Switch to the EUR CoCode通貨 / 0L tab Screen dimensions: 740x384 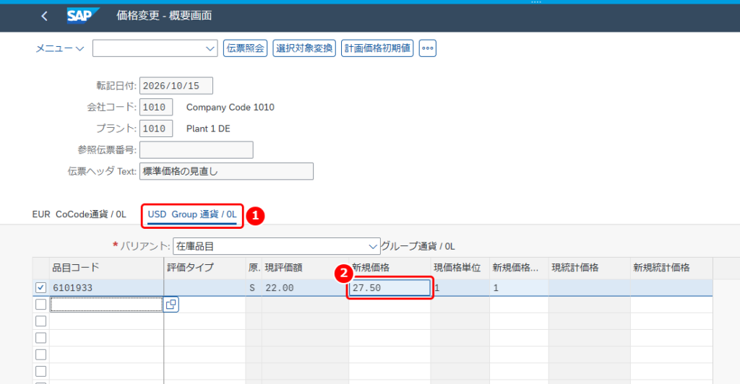[79, 214]
